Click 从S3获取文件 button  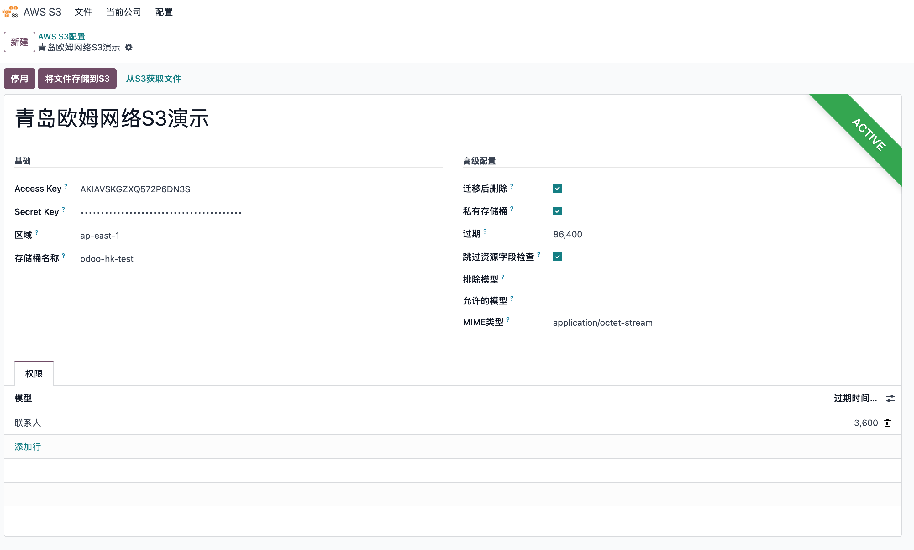(154, 79)
